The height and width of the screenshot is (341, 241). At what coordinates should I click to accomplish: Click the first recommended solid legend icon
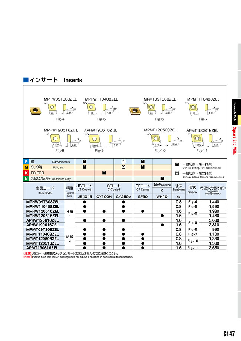[176, 164]
